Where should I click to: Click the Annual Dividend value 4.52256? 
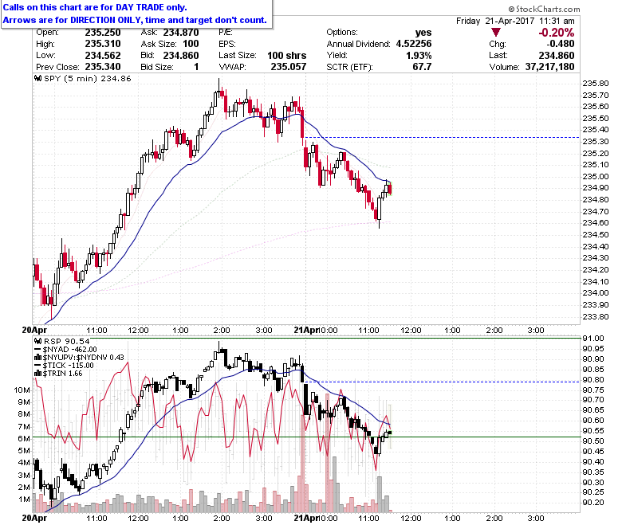(414, 44)
